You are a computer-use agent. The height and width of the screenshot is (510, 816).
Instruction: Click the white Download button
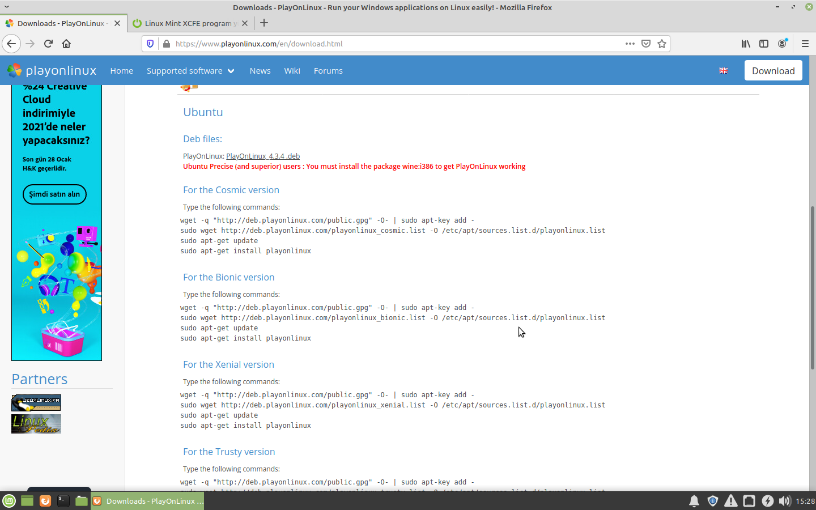[x=773, y=71]
